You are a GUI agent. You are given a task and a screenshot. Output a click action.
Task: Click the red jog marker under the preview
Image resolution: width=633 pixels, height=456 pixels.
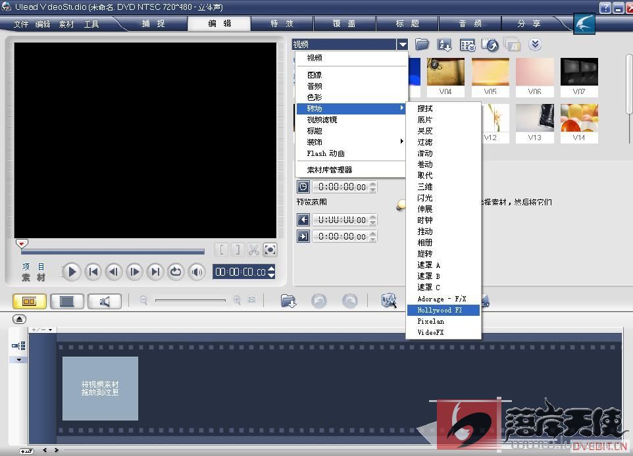(22, 243)
